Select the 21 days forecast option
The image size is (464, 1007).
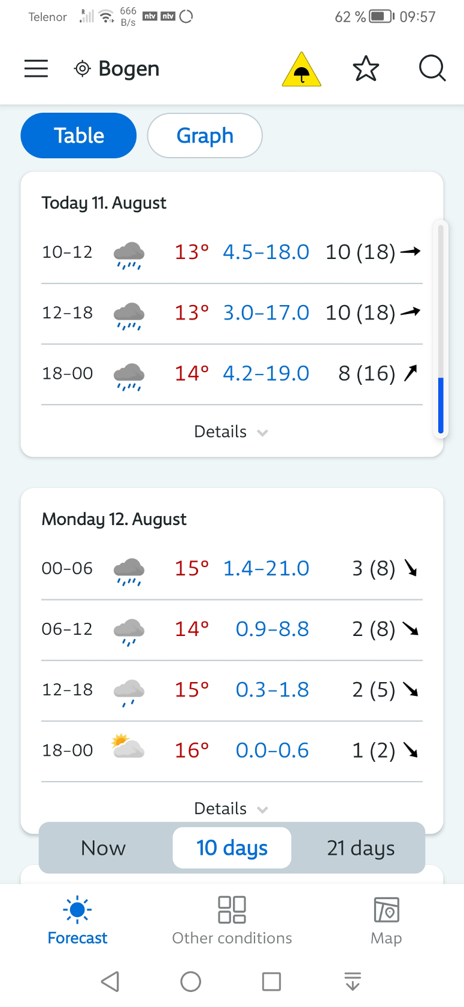pyautogui.click(x=359, y=848)
